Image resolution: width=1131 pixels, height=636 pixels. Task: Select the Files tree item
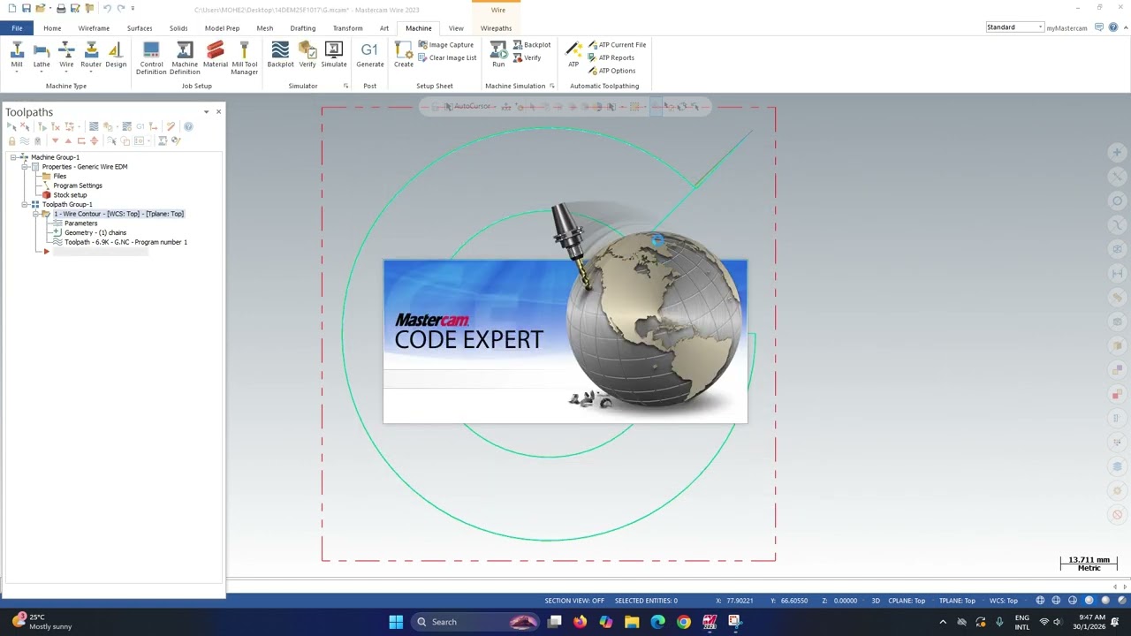(59, 177)
